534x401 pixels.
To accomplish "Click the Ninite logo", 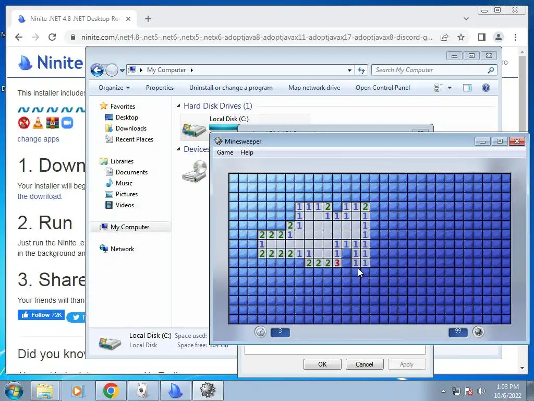I will 50,63.
